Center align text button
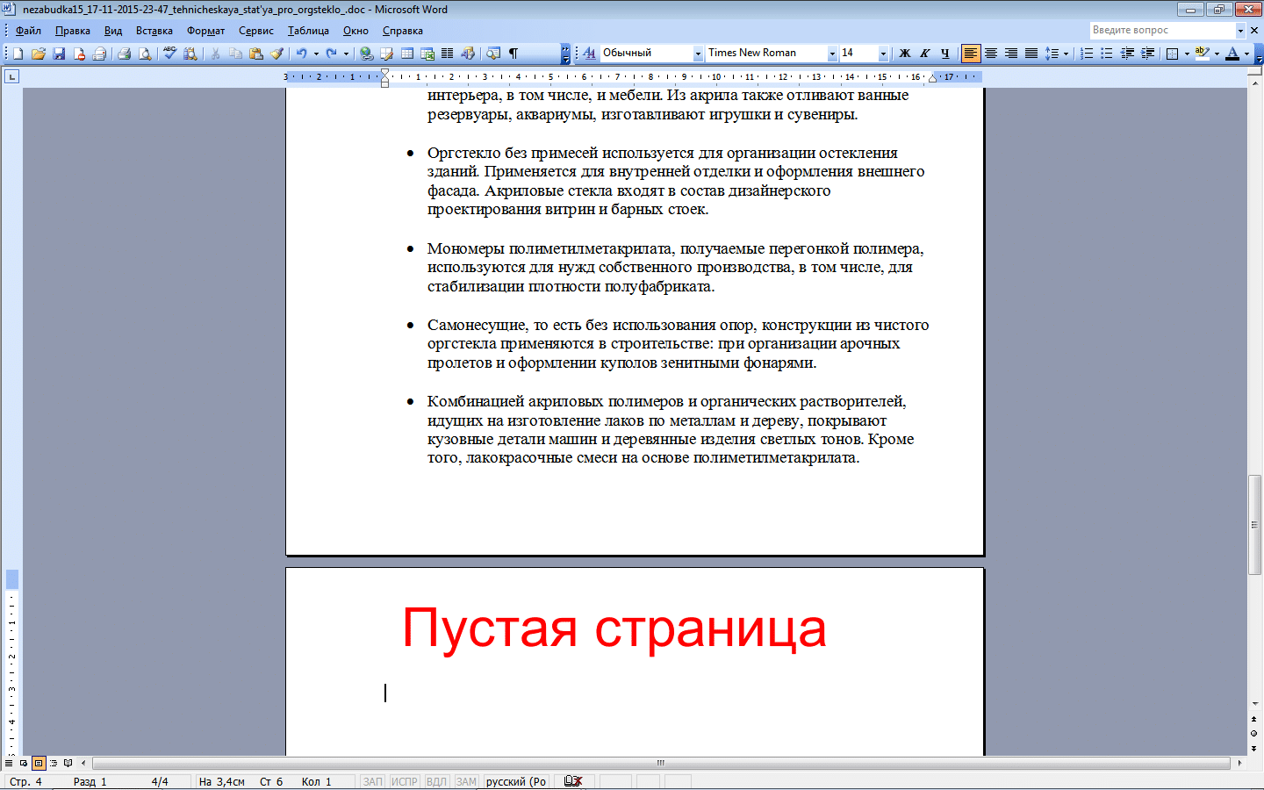This screenshot has height=790, width=1264. point(991,54)
